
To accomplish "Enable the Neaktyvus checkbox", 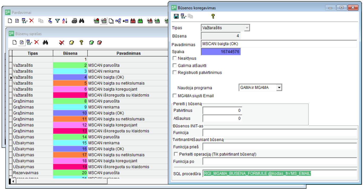I will (x=175, y=58).
